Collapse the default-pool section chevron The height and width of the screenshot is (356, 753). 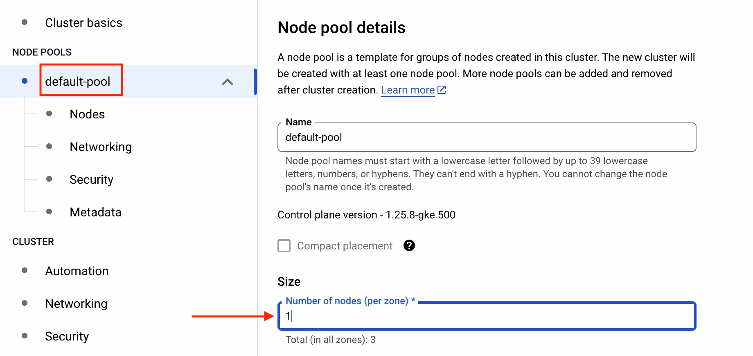(228, 82)
